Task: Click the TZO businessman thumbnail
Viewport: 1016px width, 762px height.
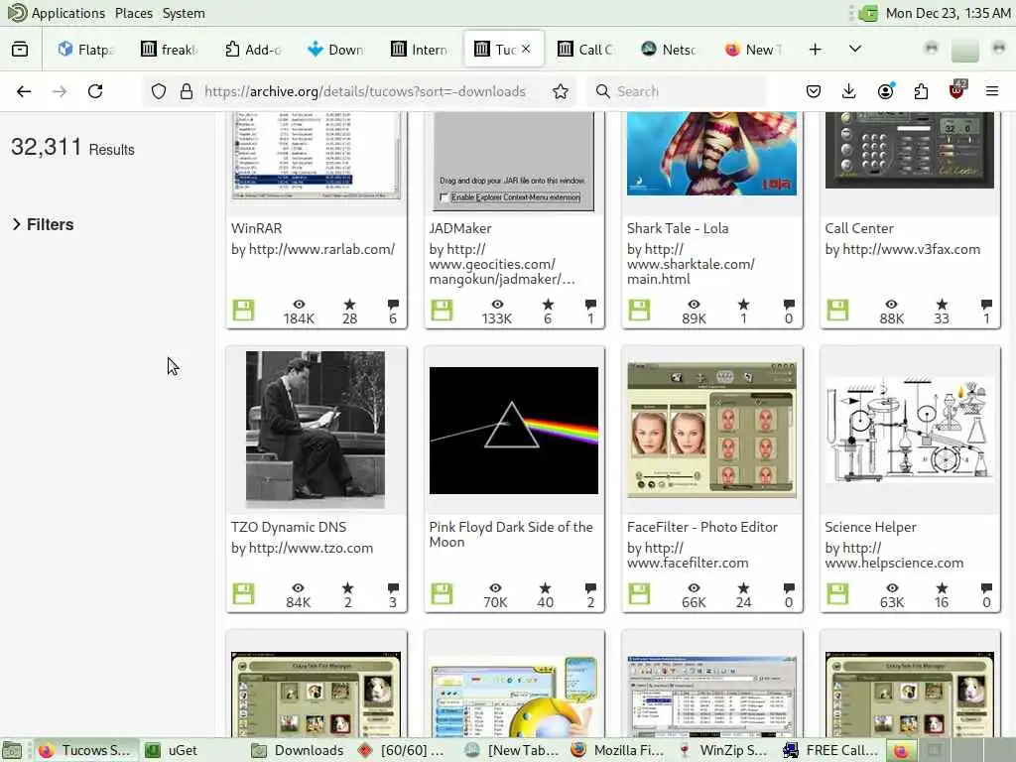Action: (x=316, y=430)
